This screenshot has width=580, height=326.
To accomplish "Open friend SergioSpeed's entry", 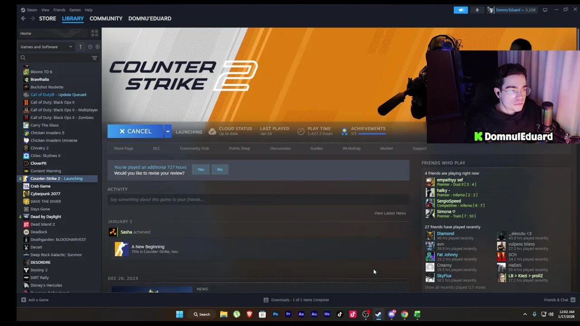I will click(x=455, y=203).
